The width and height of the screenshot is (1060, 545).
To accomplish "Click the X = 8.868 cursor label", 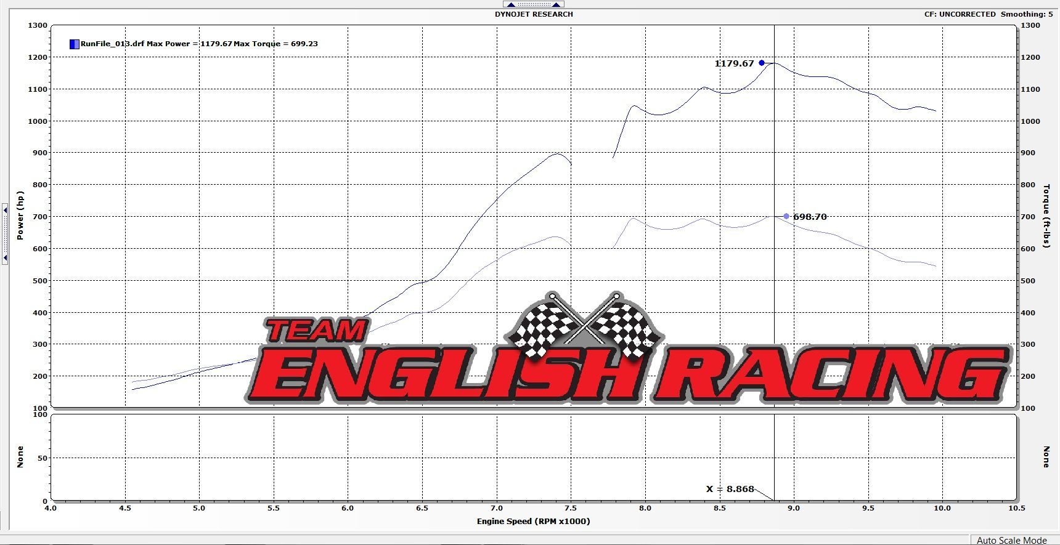I will pos(730,489).
